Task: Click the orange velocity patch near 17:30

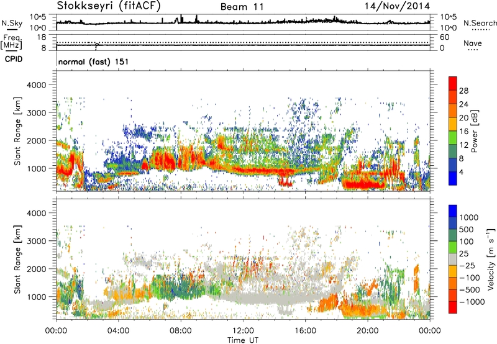Action: click(x=328, y=302)
